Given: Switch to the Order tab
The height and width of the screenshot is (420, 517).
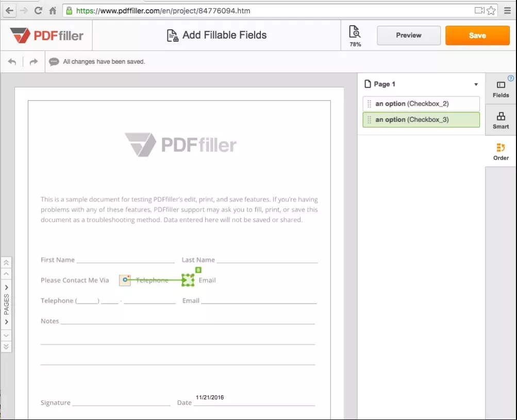Looking at the screenshot, I should click(x=501, y=151).
